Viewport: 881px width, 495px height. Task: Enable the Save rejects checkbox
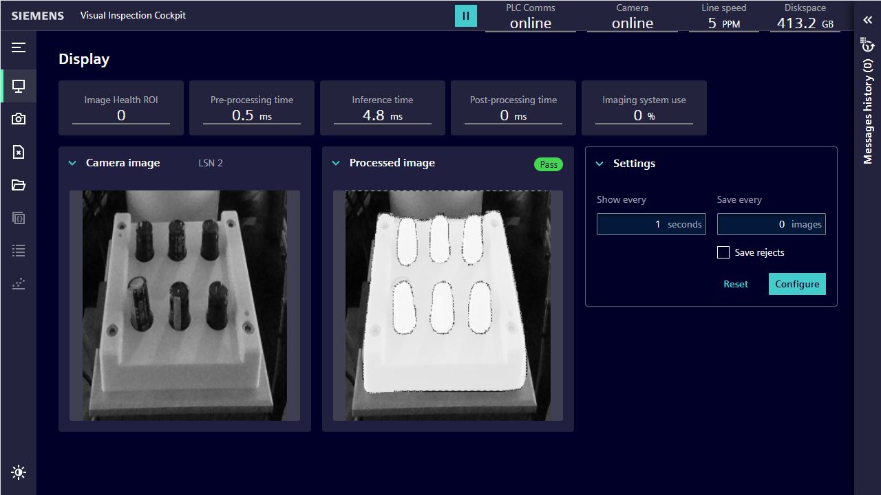[723, 252]
